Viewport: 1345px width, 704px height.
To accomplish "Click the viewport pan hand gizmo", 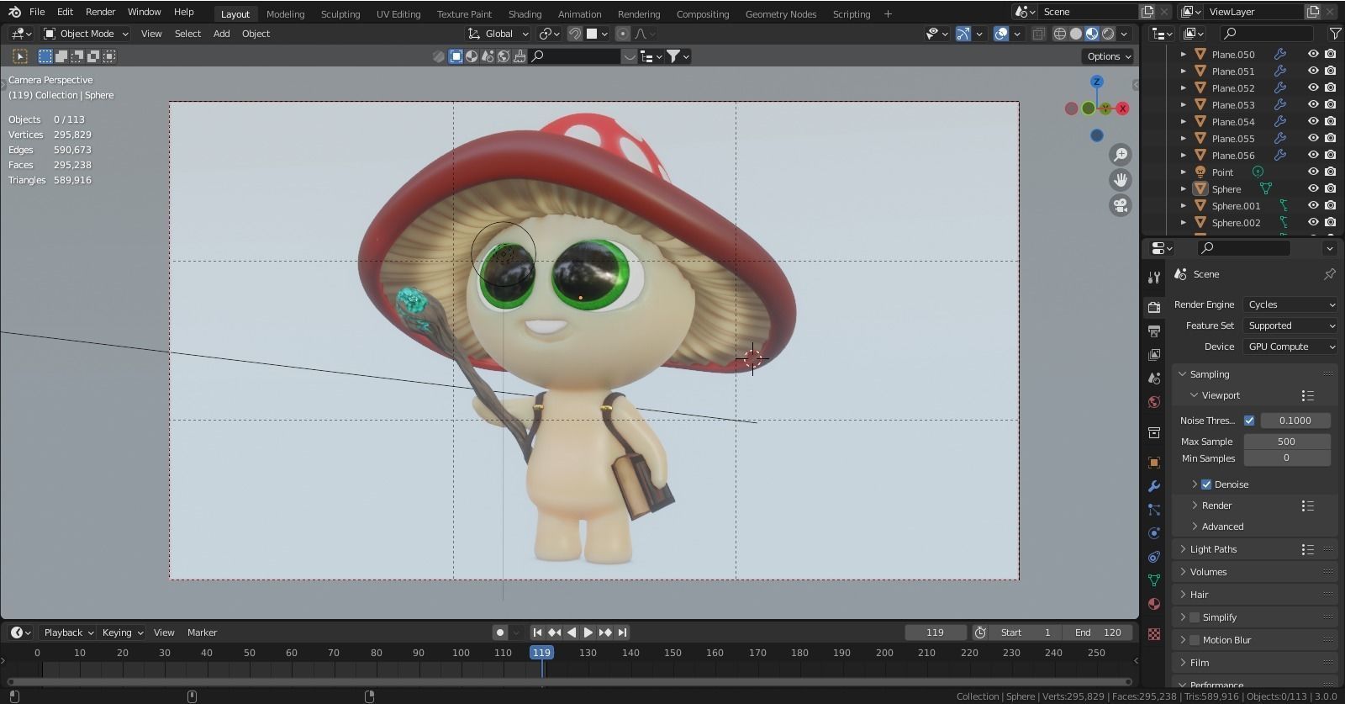I will (x=1121, y=180).
